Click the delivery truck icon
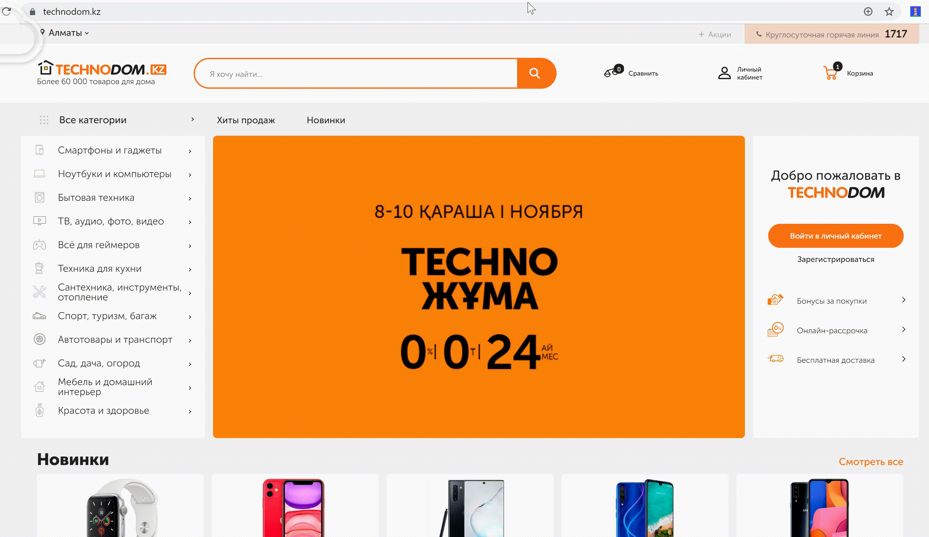 [775, 359]
